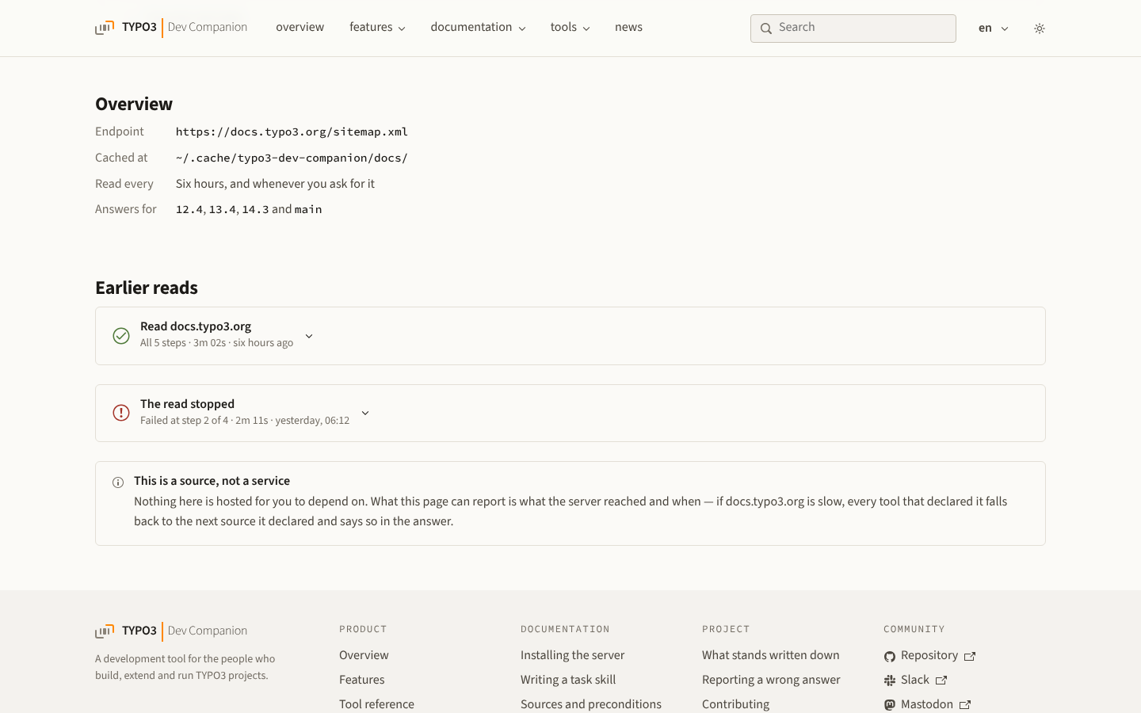Open Reporting a wrong answer link
The width and height of the screenshot is (1141, 713).
point(771,680)
